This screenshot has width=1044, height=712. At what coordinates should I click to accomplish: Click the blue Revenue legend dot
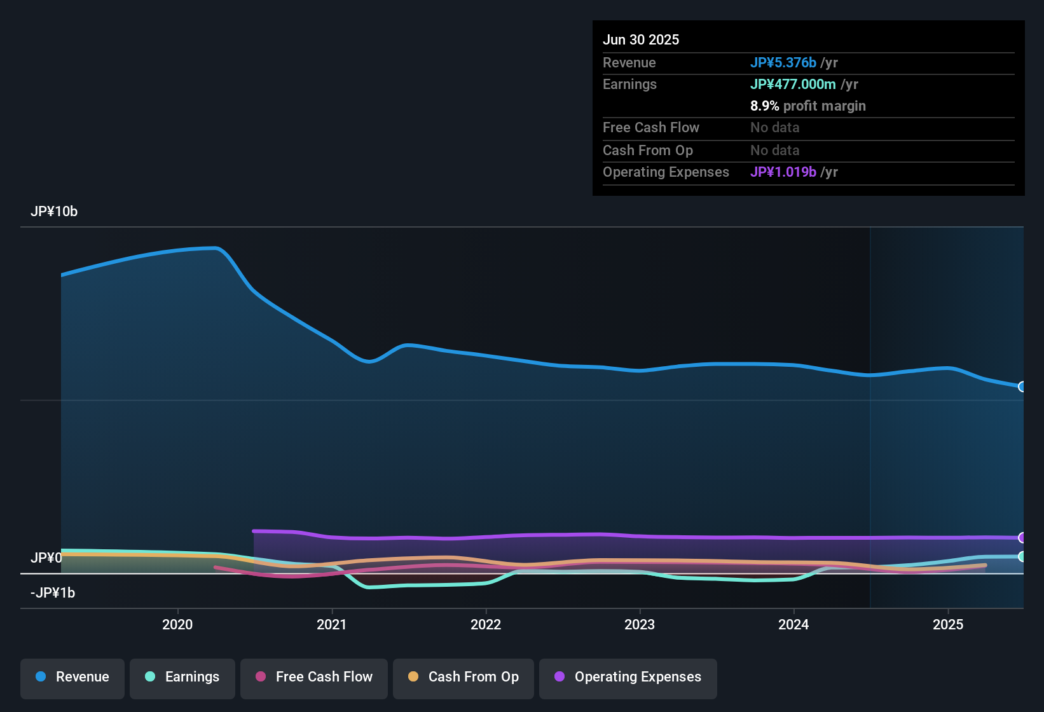point(41,677)
